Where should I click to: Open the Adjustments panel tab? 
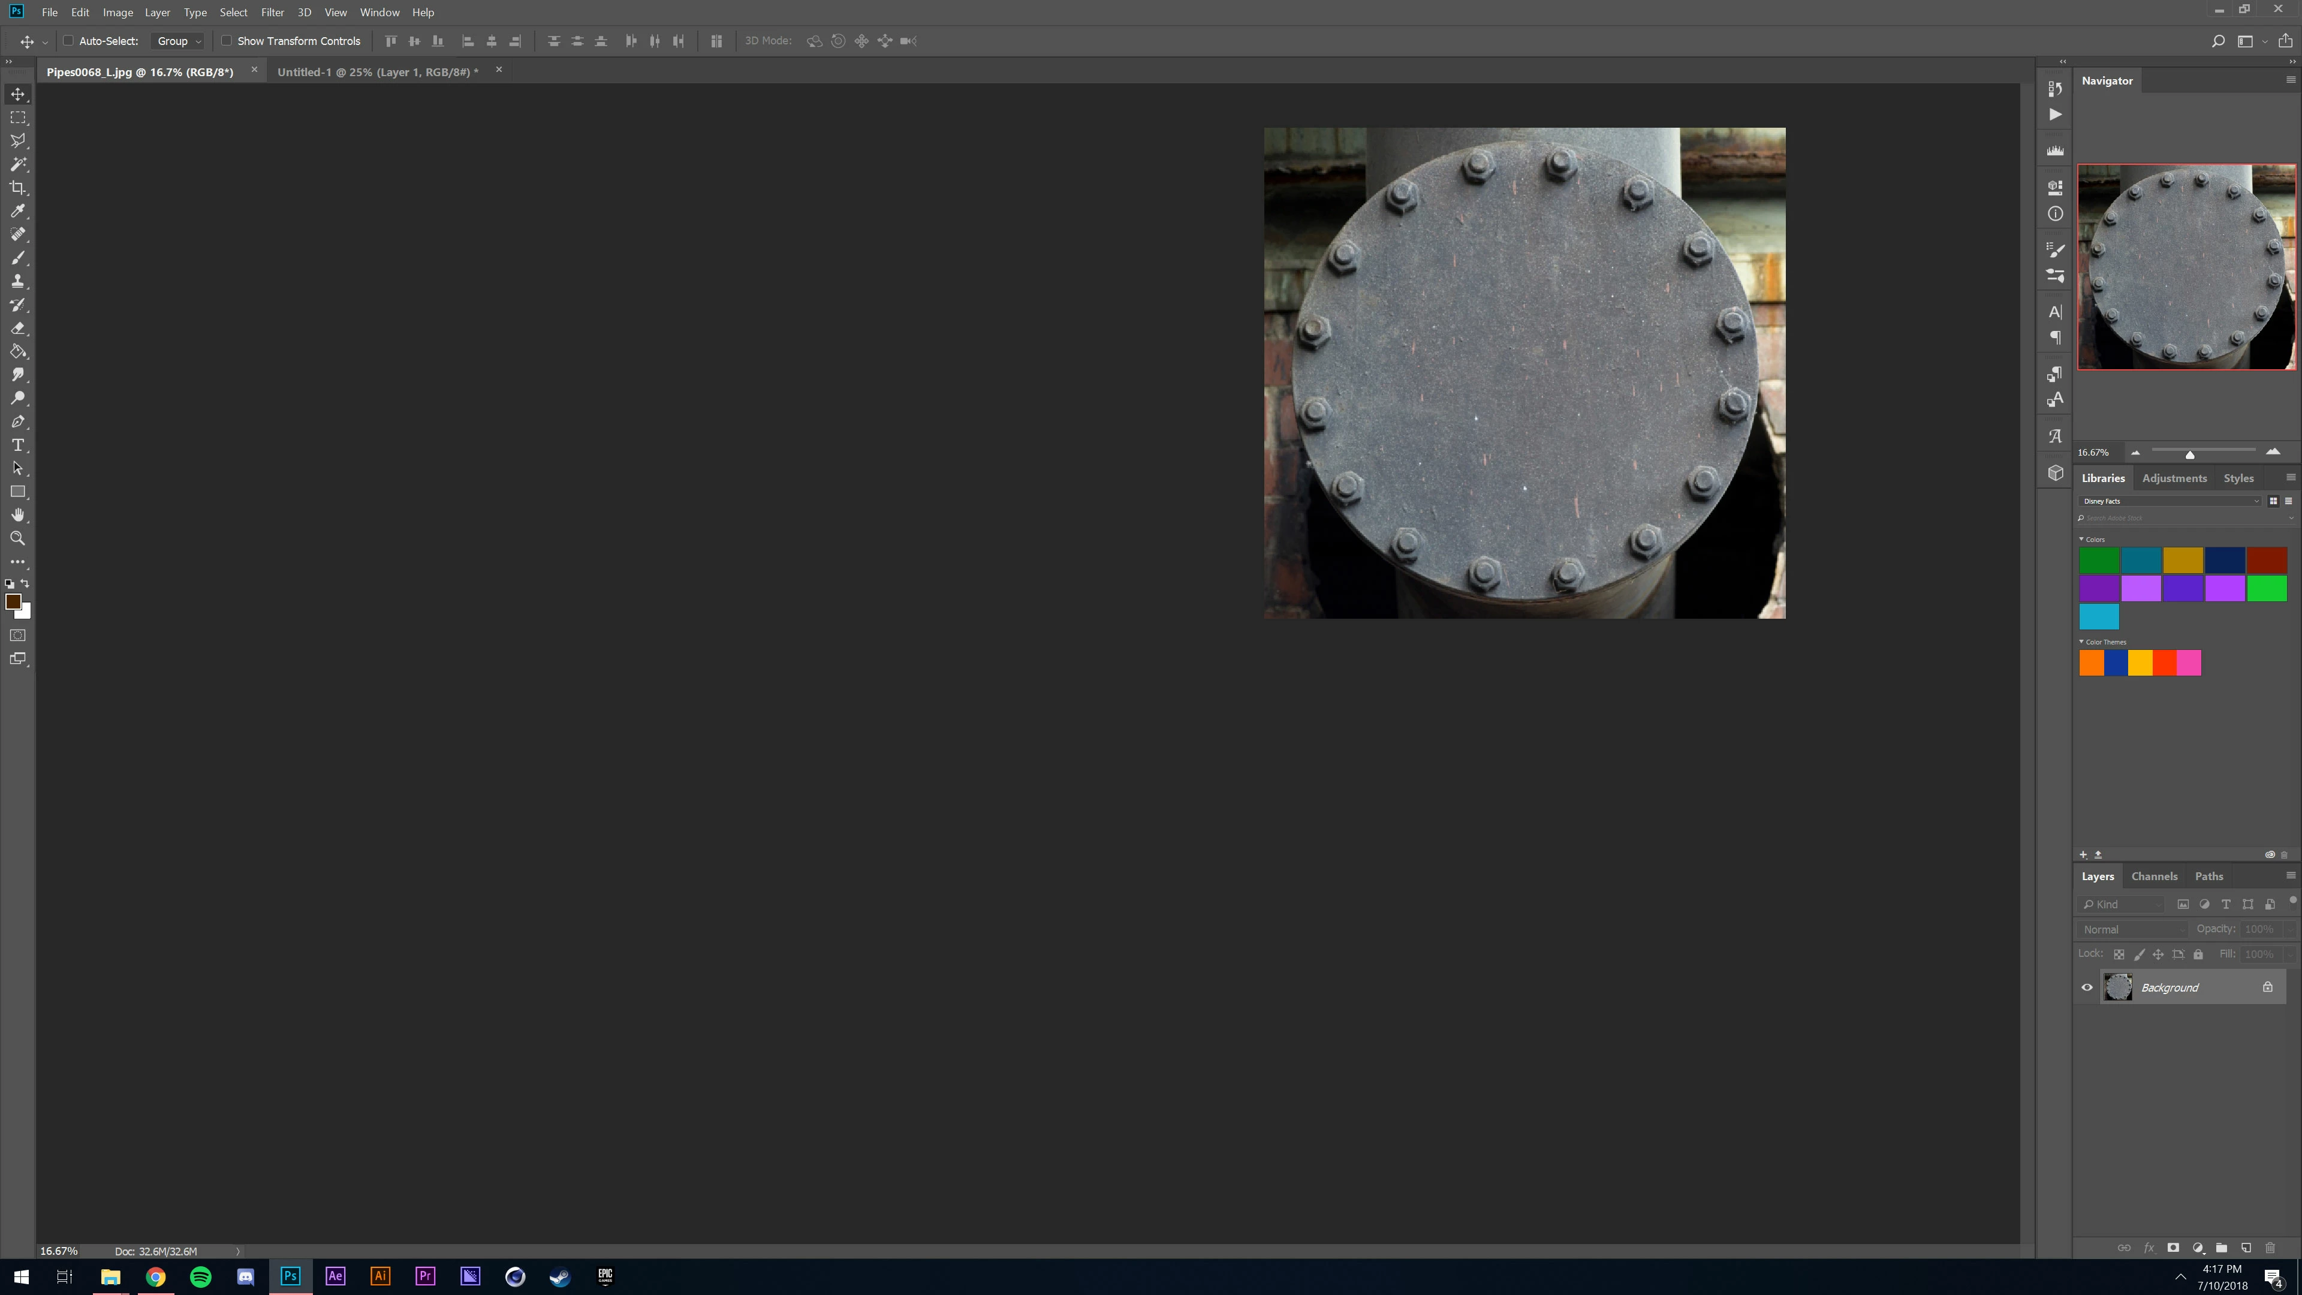pyautogui.click(x=2174, y=478)
